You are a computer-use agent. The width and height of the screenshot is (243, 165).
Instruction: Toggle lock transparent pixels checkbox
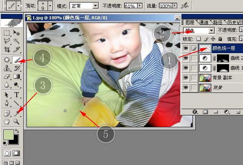[x=199, y=39]
